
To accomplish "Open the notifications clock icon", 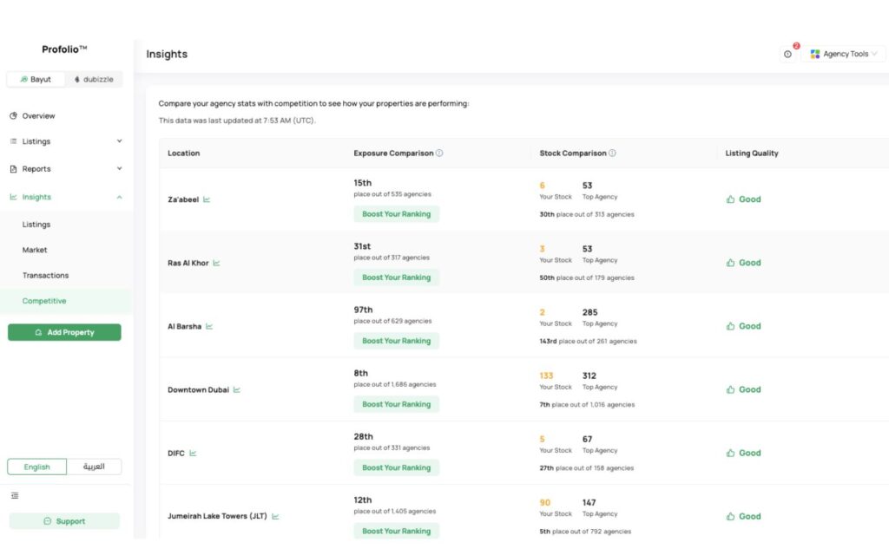I will click(x=787, y=54).
